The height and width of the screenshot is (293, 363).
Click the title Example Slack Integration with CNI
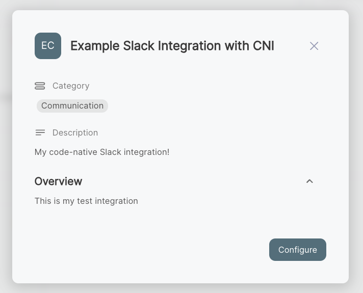172,46
